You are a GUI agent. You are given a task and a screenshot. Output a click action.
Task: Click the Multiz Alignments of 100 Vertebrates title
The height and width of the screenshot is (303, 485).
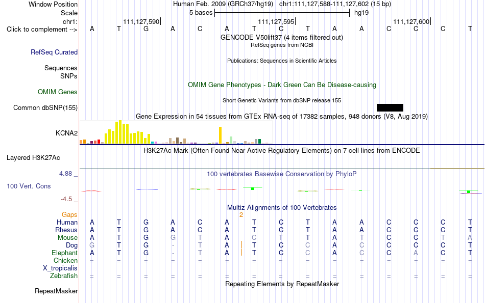[281, 207]
